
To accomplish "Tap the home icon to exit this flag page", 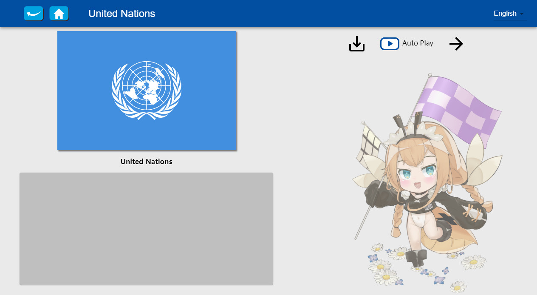I will (x=59, y=13).
